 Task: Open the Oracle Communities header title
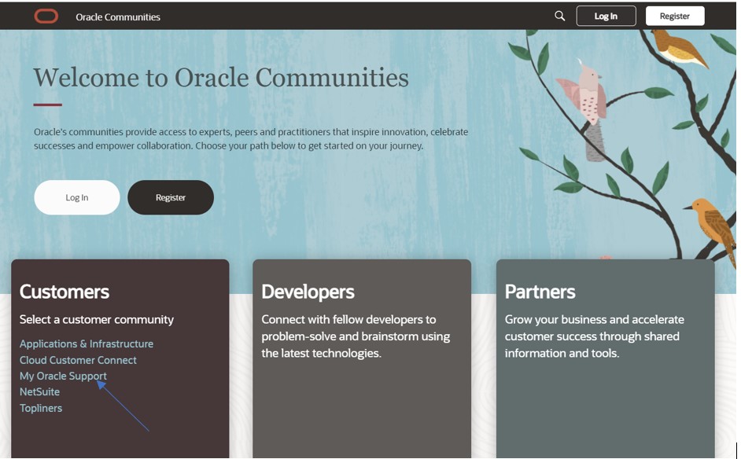[118, 17]
